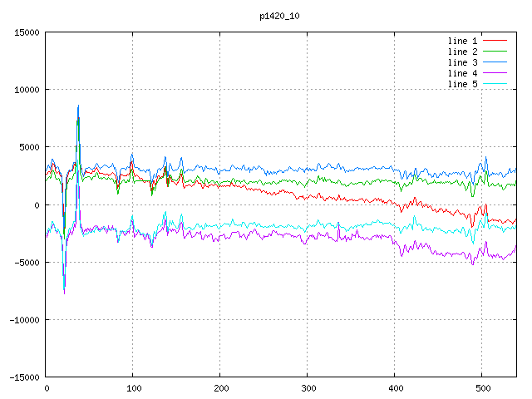
Task: Click the 100 x-axis tick label
Action: click(x=132, y=388)
